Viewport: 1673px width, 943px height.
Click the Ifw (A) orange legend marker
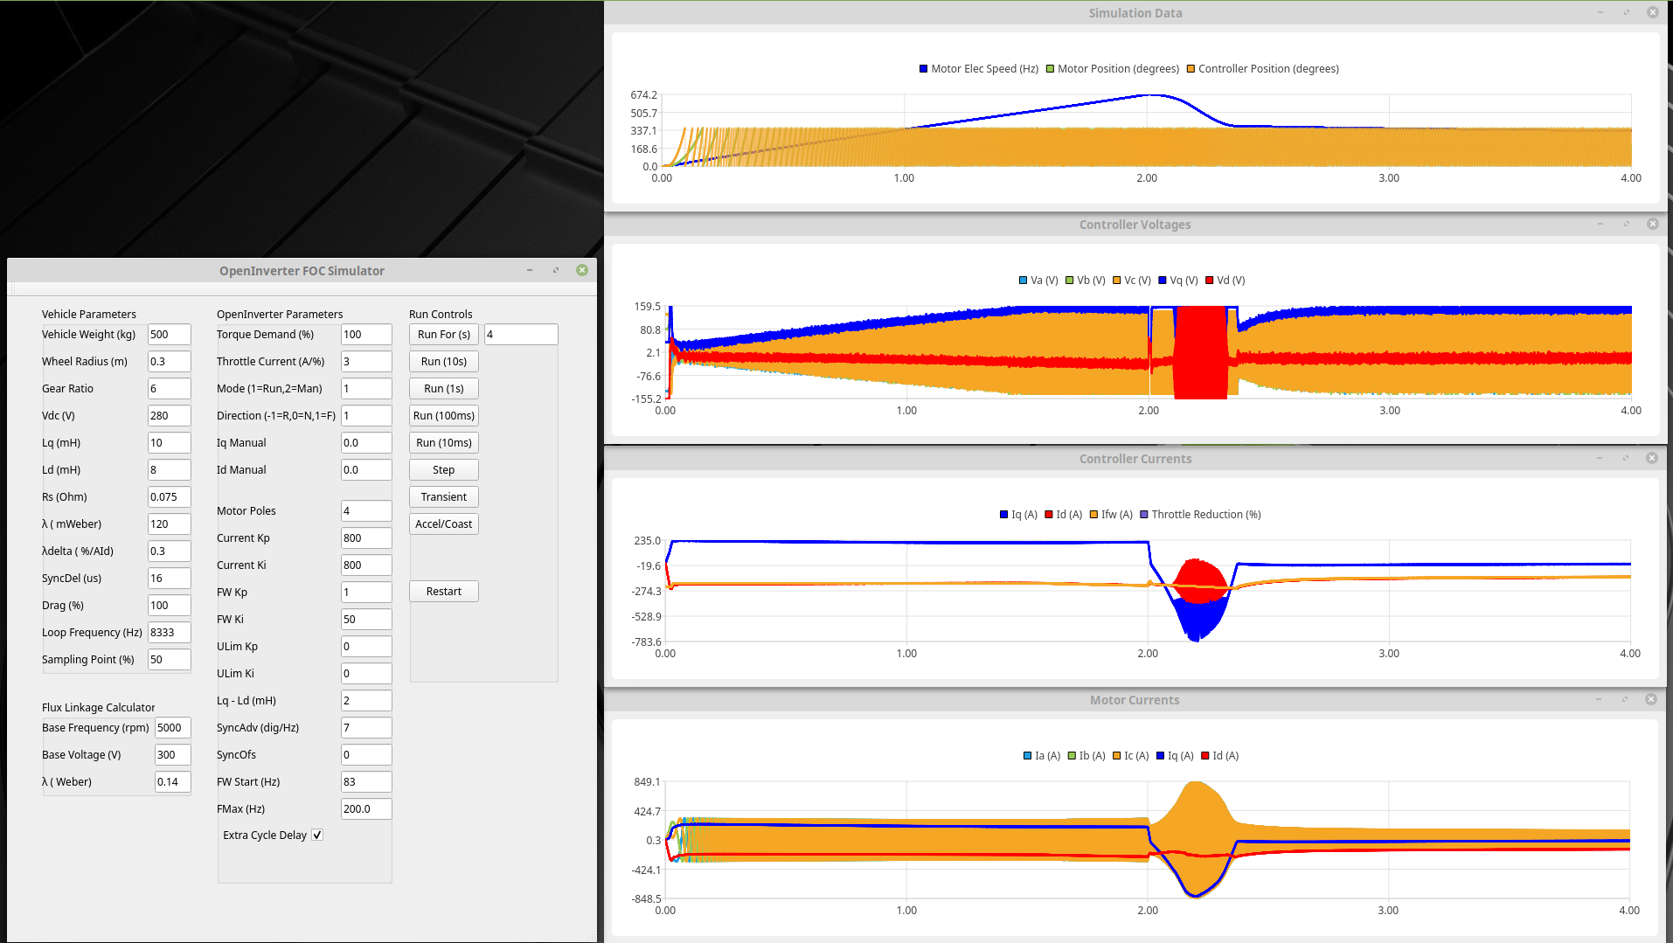click(x=1093, y=515)
